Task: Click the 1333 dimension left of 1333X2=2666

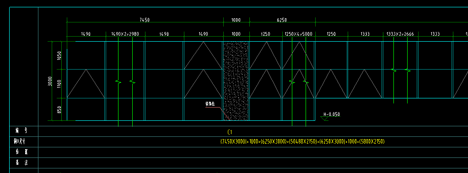Action: (x=365, y=34)
